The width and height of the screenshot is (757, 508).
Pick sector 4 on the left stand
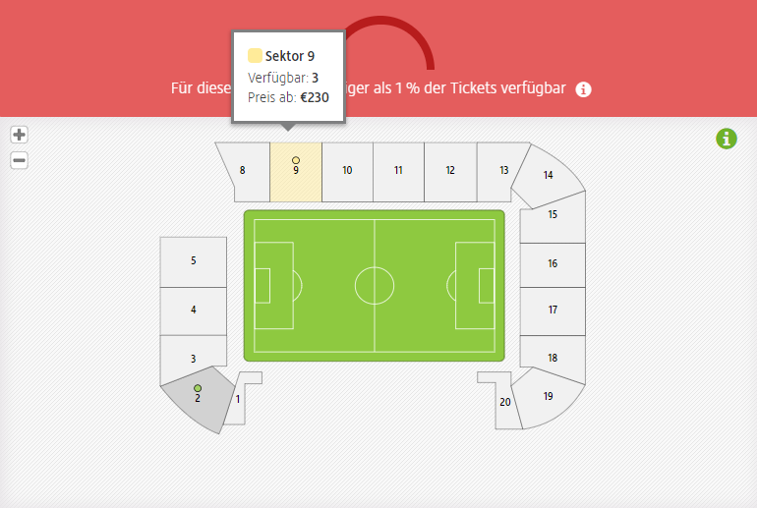point(193,311)
